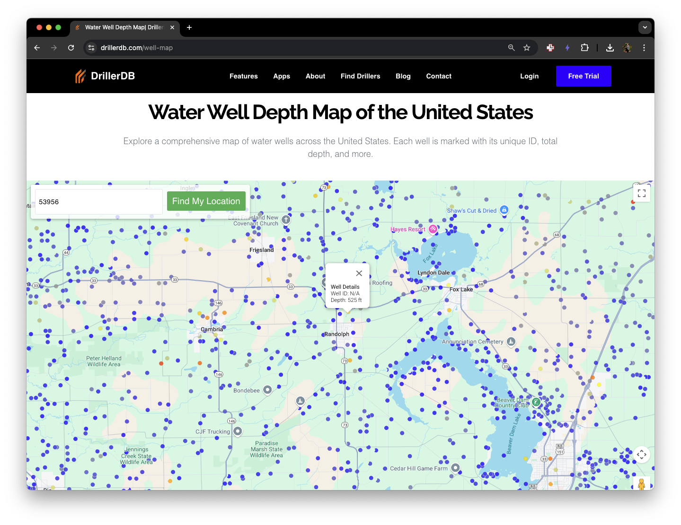681x525 pixels.
Task: Click the Street View pegman icon
Action: click(642, 484)
